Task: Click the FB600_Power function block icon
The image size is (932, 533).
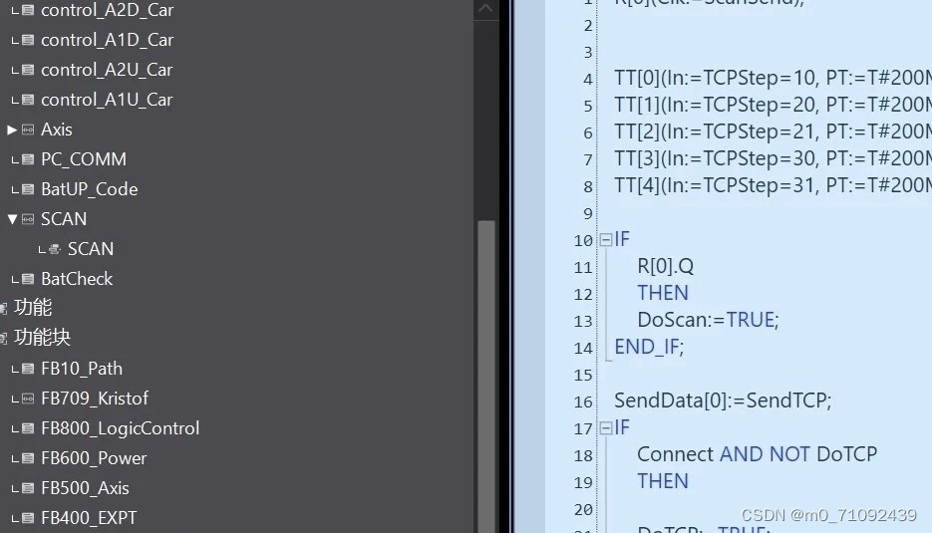Action: [x=28, y=458]
